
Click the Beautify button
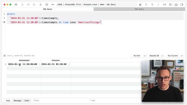154,56
